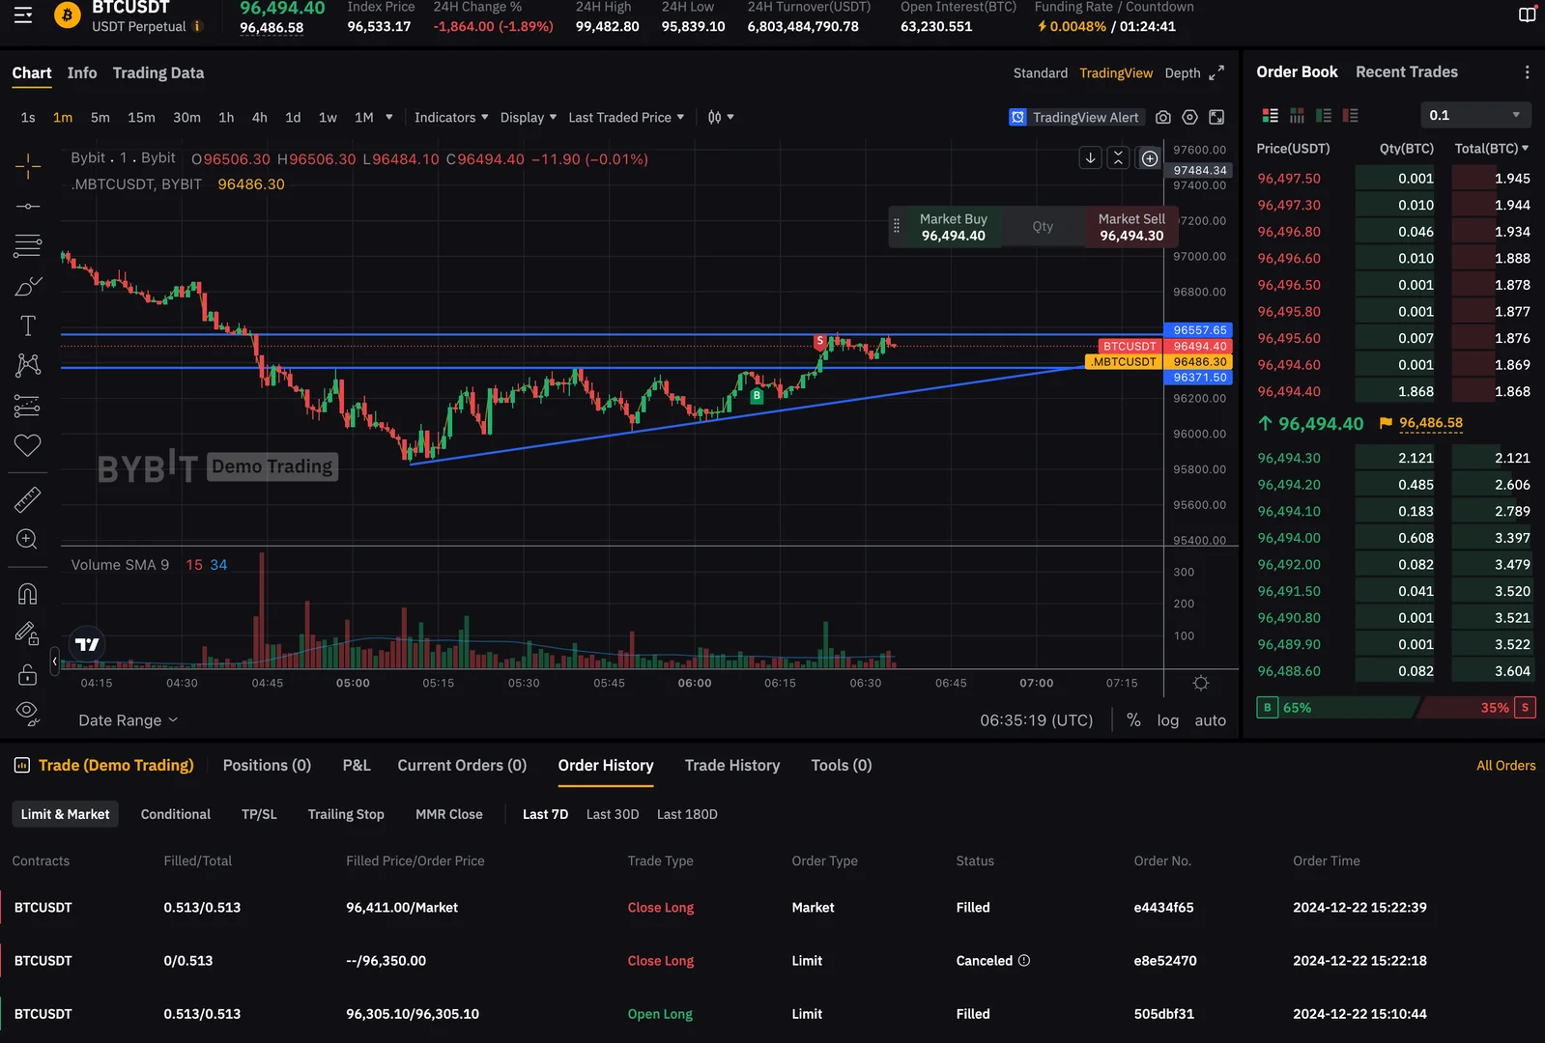Screen dimensions: 1545x1043
Task: Hide all drawings eye icon
Action: 28,714
